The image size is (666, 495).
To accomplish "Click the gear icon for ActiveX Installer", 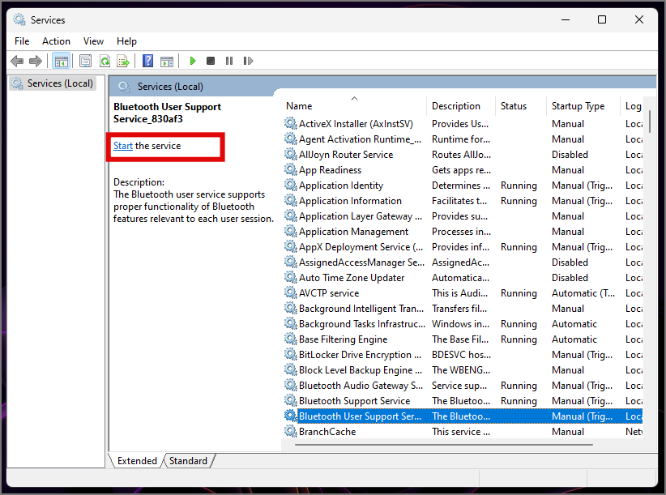I will pyautogui.click(x=291, y=123).
